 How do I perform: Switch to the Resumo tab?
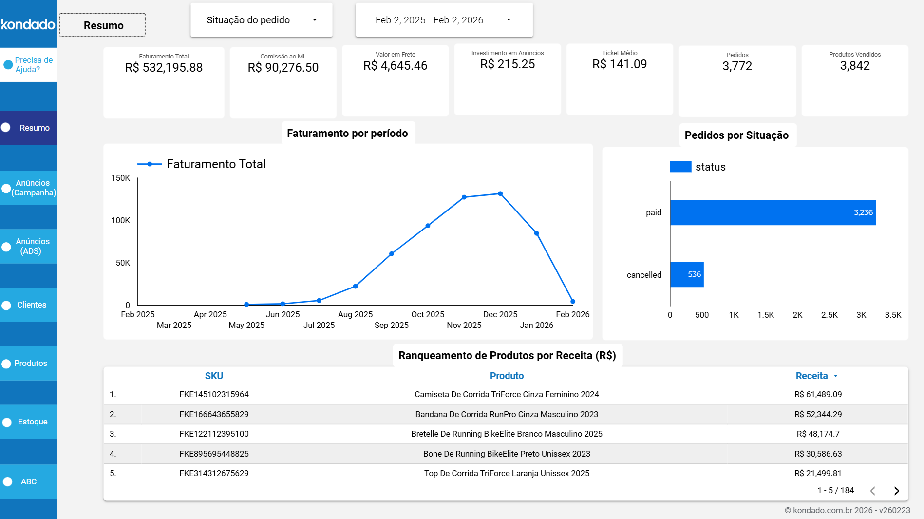tap(102, 25)
